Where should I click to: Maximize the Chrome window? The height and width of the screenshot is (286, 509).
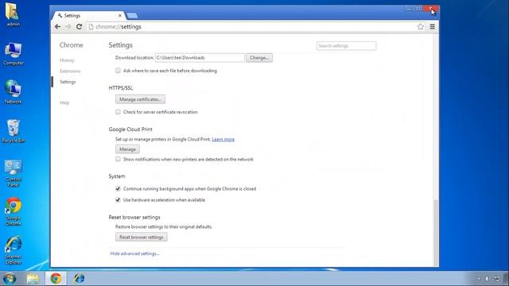point(418,9)
